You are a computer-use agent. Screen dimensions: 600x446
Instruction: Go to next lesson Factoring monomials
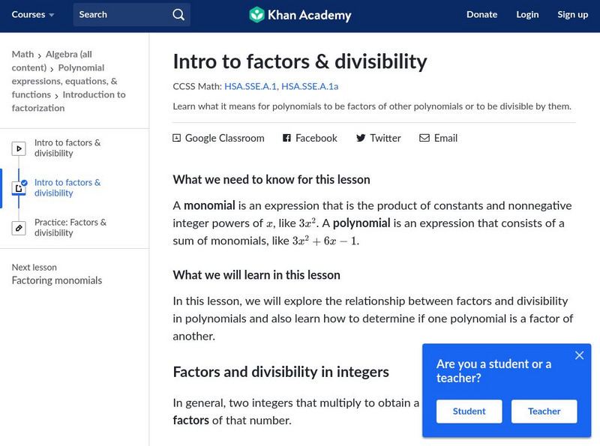(57, 280)
